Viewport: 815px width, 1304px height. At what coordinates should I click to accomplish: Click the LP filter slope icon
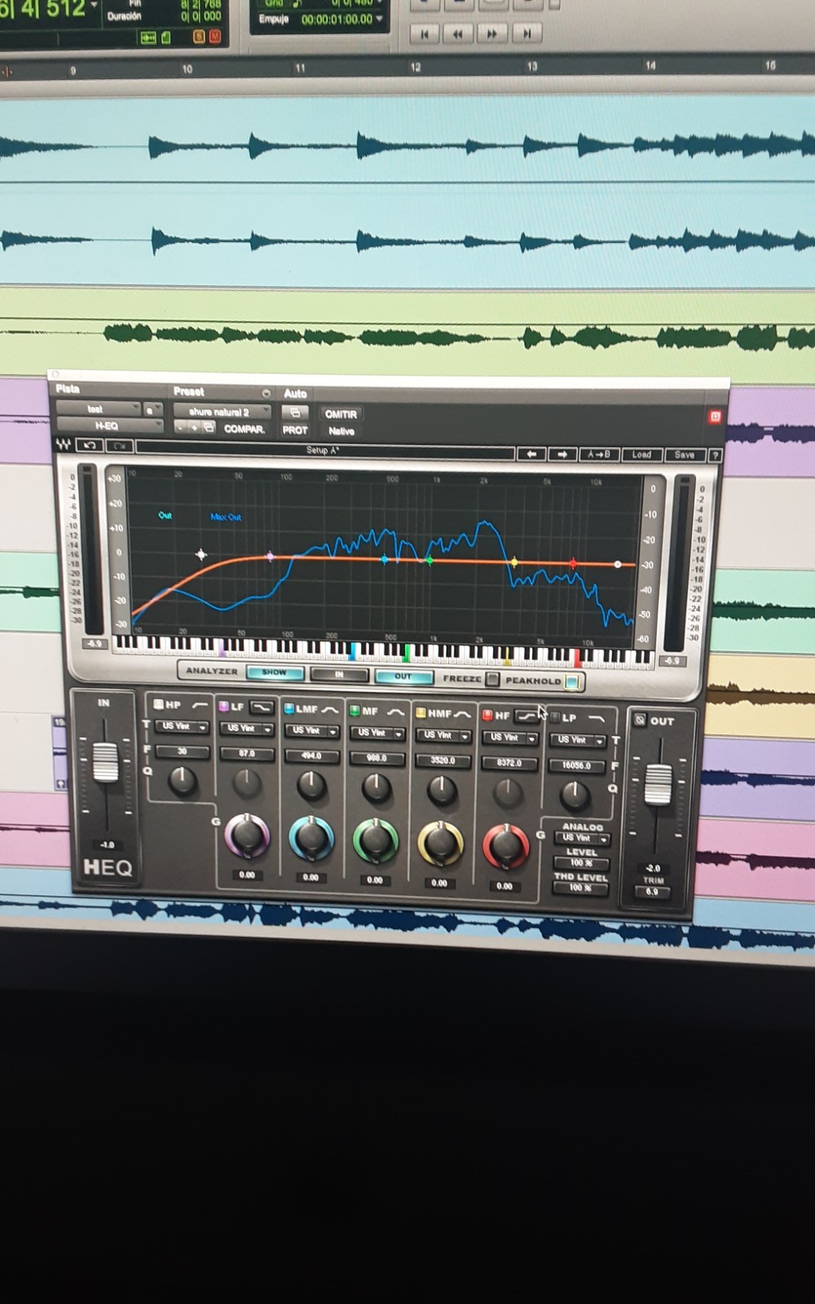coord(597,719)
